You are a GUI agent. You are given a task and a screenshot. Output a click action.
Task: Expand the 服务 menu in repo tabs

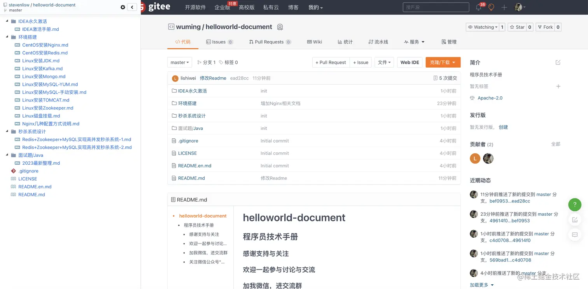point(414,42)
